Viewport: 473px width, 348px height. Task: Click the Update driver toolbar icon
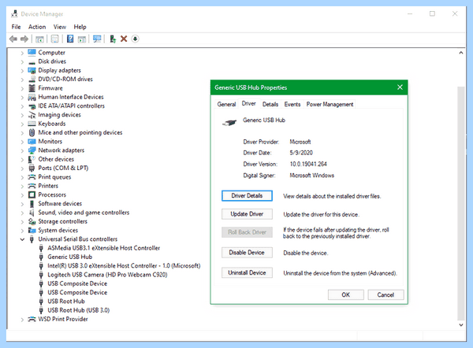pyautogui.click(x=113, y=39)
